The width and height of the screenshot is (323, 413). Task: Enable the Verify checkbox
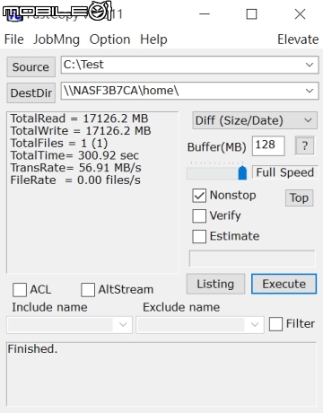[199, 215]
